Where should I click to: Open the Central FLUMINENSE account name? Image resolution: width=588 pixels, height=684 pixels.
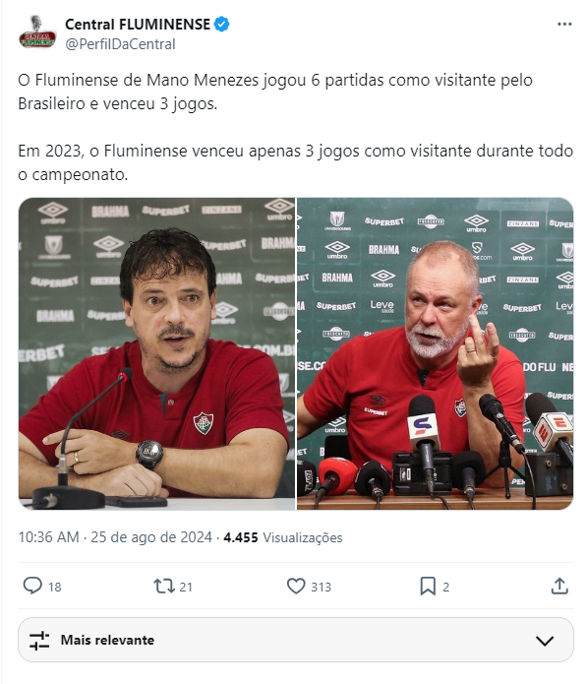[138, 24]
